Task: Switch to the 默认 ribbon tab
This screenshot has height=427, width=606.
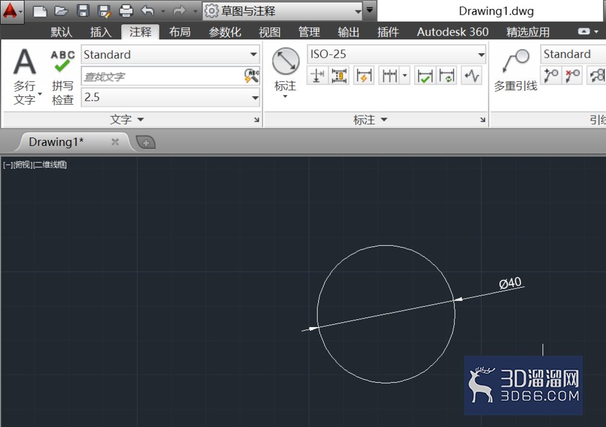Action: click(x=61, y=31)
